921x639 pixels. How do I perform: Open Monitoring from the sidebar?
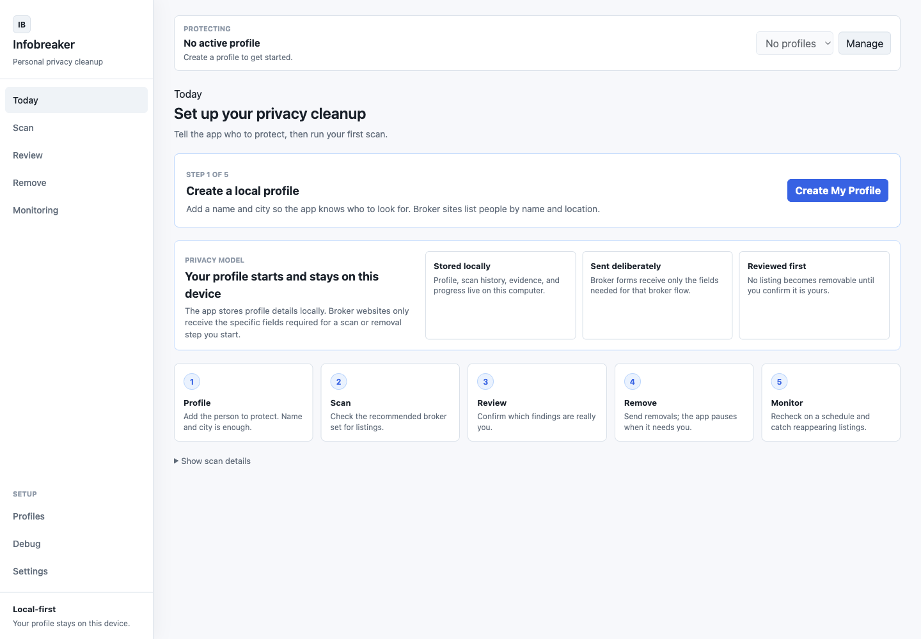tap(76, 210)
